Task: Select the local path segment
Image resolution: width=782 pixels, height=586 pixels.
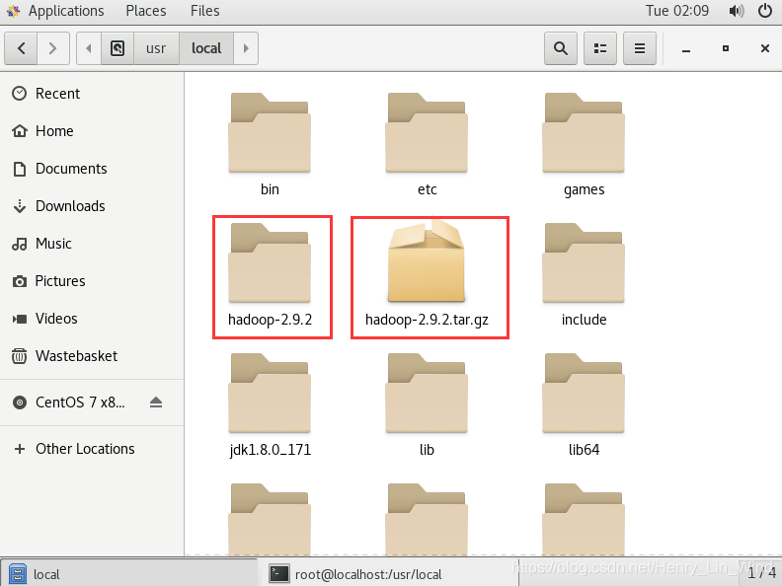Action: coord(206,48)
